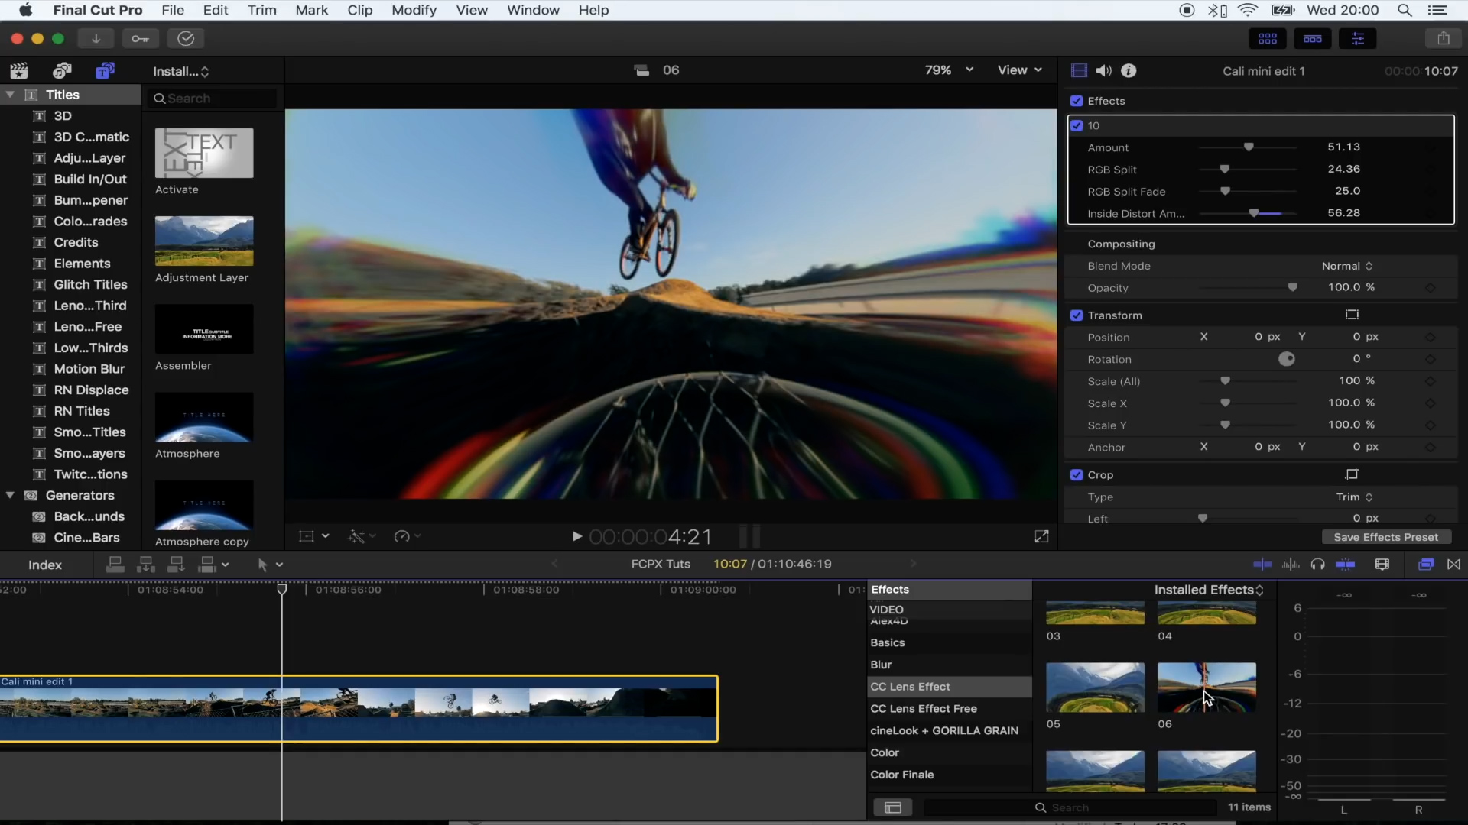Viewport: 1468px width, 825px height.
Task: Enable Snapping using the magnet-style timeline icon
Action: pos(1346,565)
